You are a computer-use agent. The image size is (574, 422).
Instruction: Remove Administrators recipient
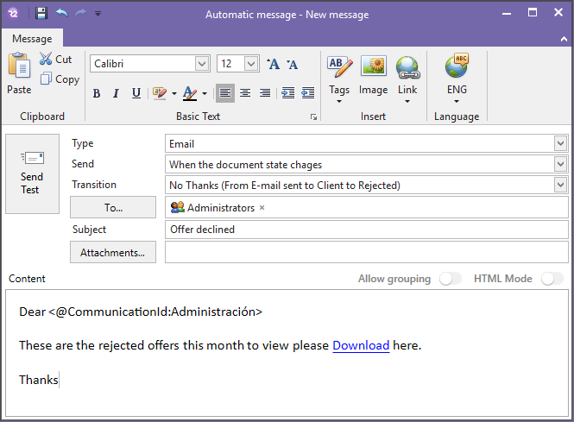pyautogui.click(x=262, y=208)
